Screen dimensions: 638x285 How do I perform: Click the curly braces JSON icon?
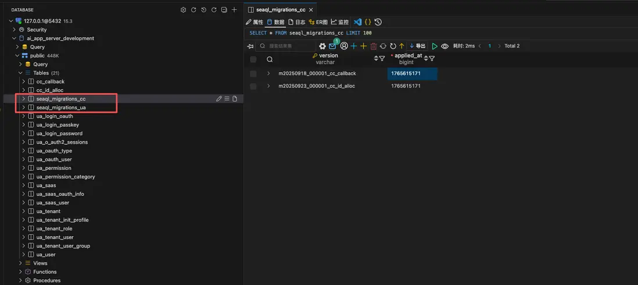click(x=368, y=22)
